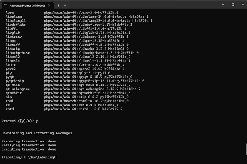
Task: Click the libdeflate-1.17-h2bbff1b_1 path
Action: 88,25
